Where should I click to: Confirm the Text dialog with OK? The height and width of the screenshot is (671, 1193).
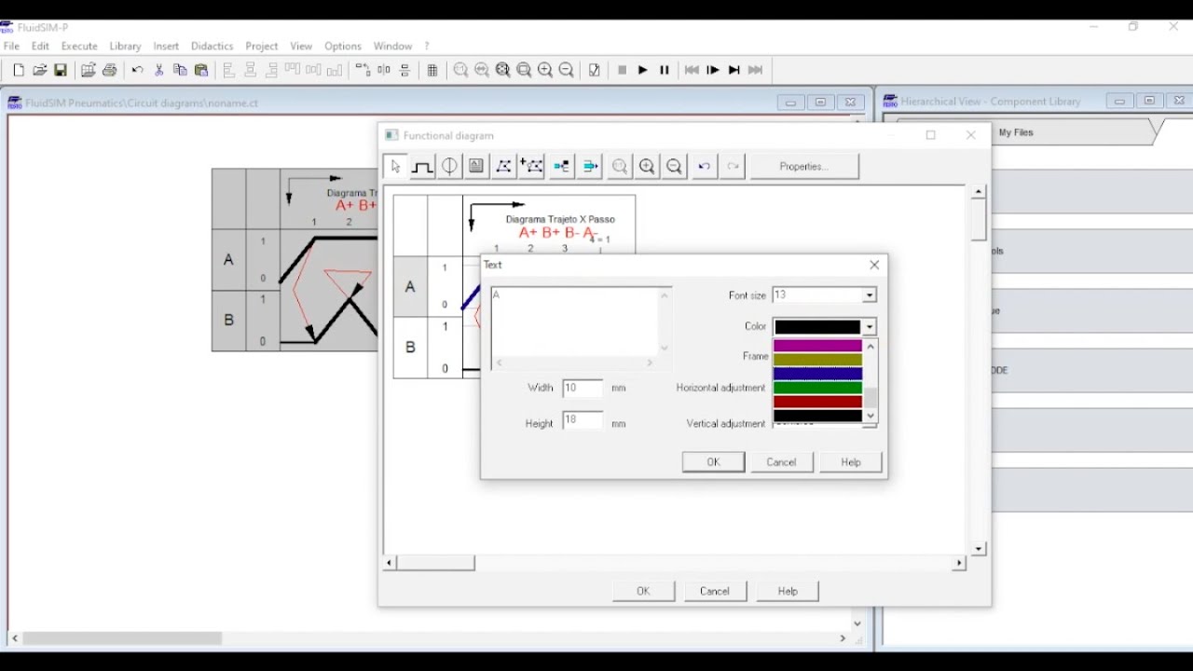713,462
